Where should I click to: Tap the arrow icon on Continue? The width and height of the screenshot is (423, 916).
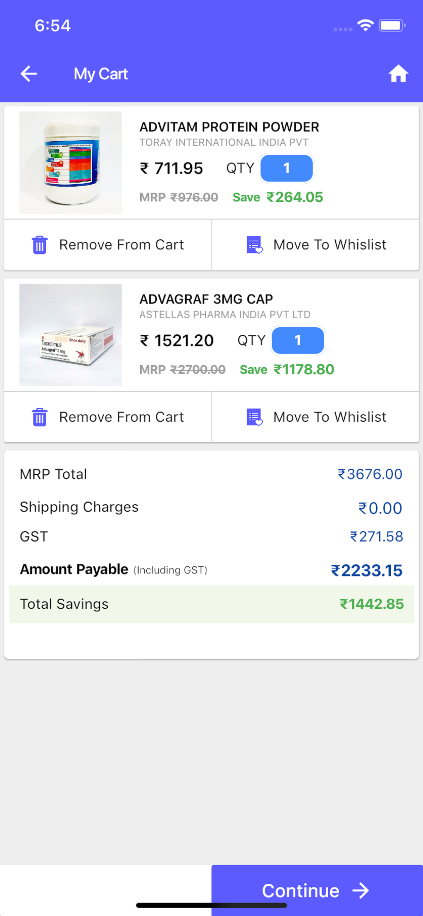point(360,891)
